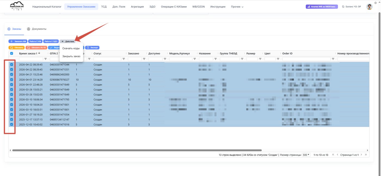Click the Баланс ЧЗ refresh icon
This screenshot has width=381, height=176.
[x=343, y=7]
